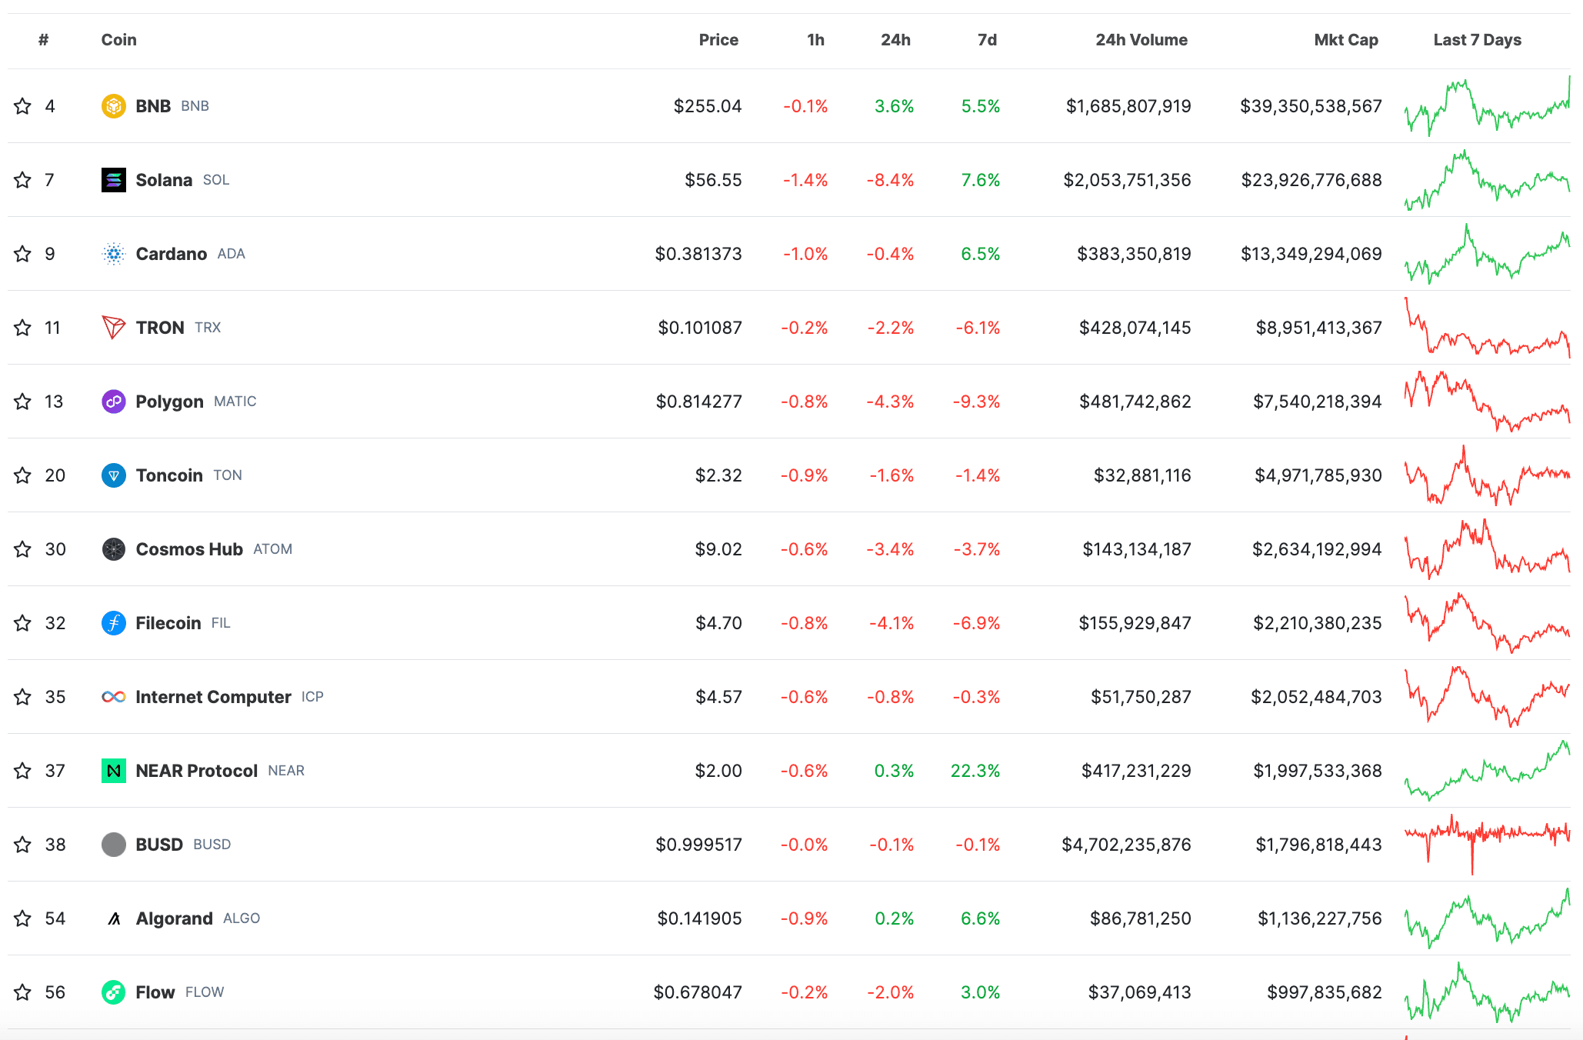Viewport: 1583px width, 1040px height.
Task: Click the Solana logo icon
Action: [113, 180]
